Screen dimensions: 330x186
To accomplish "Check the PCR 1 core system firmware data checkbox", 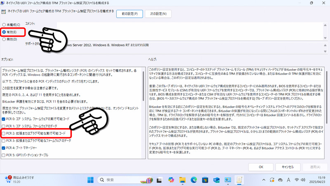I will (x=4, y=126).
